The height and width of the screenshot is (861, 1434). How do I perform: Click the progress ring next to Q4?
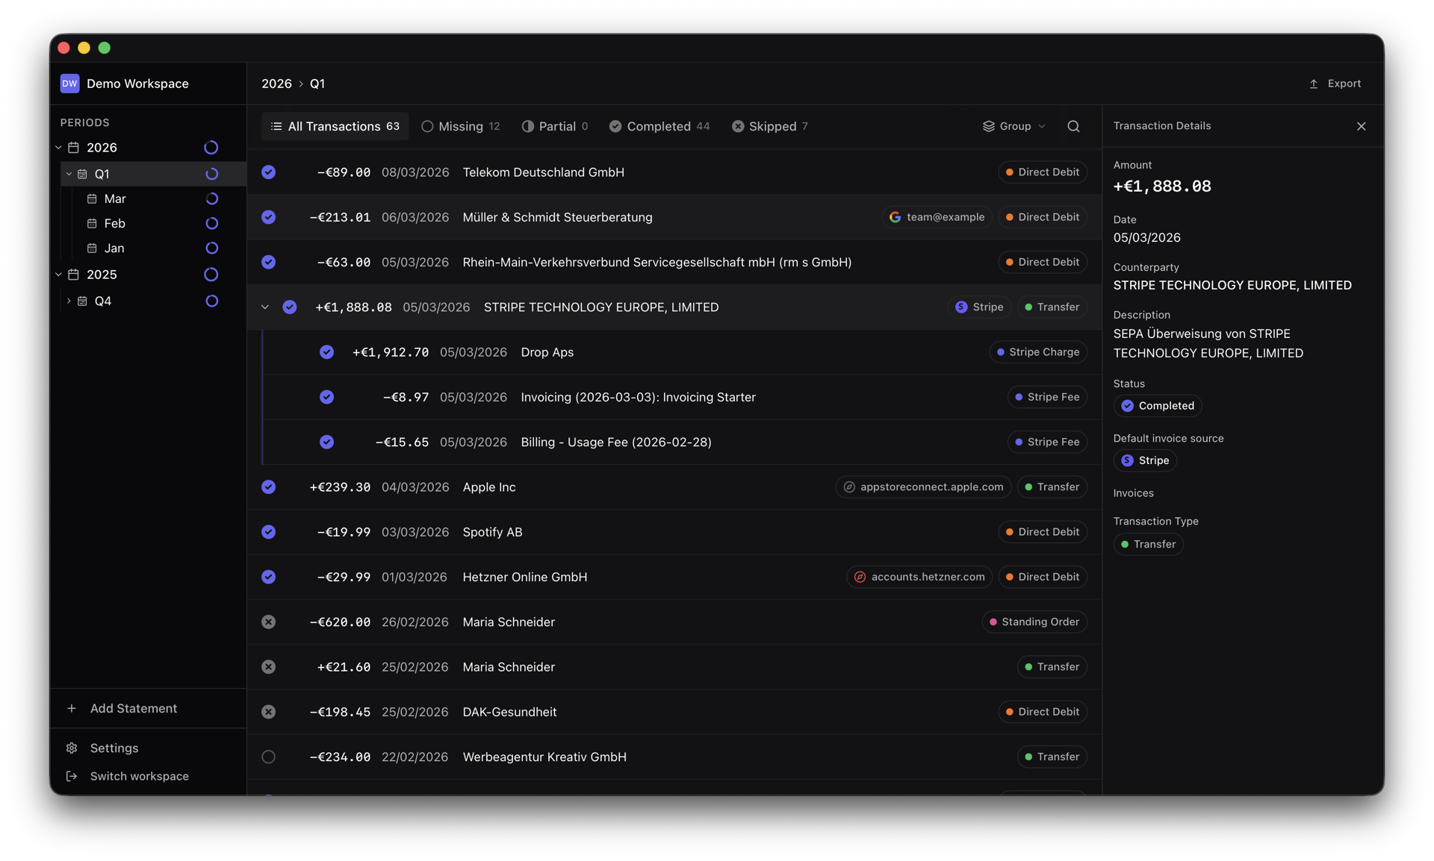click(212, 301)
